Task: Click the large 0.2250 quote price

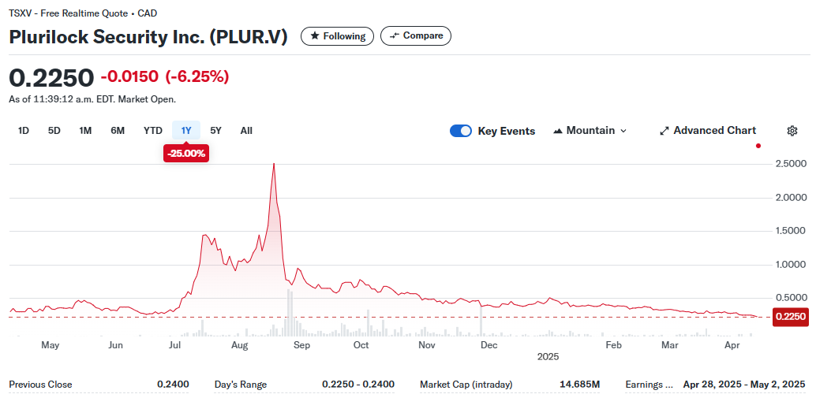Action: (51, 77)
